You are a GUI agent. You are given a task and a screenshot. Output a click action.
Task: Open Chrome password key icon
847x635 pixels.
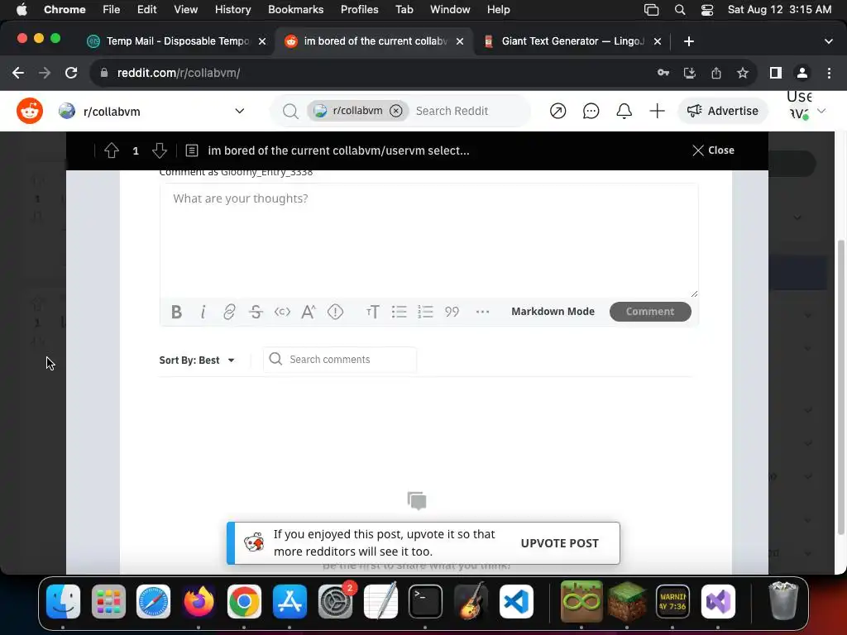pos(663,73)
